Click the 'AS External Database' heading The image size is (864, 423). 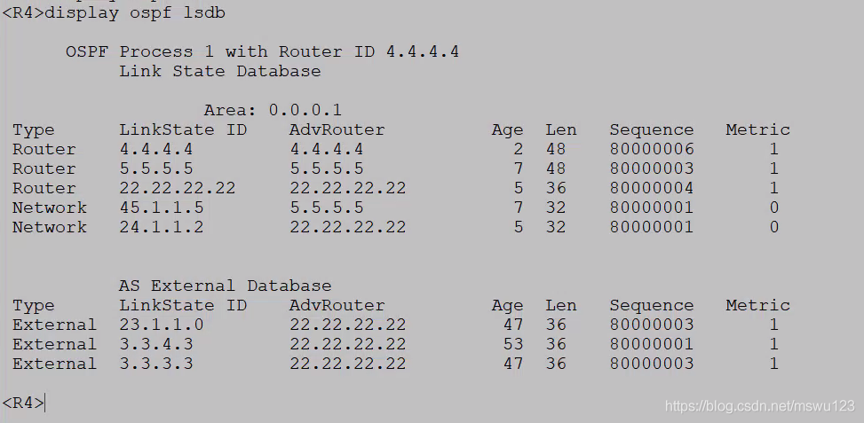[225, 286]
